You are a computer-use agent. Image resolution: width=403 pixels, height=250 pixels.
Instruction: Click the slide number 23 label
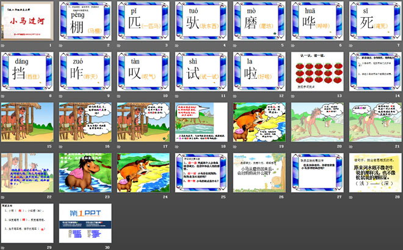coord(107,197)
